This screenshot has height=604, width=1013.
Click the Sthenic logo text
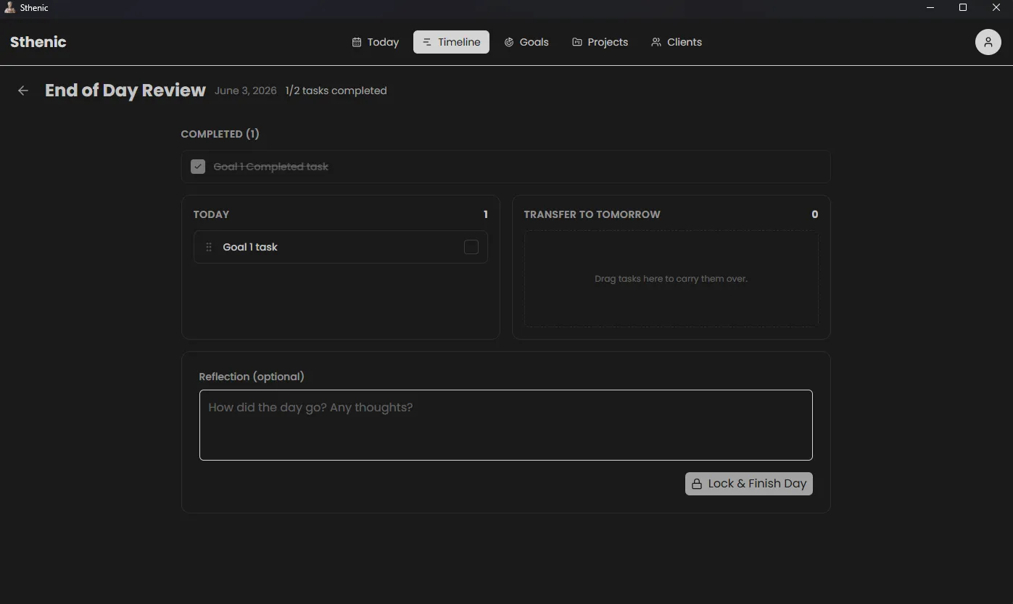tap(38, 42)
